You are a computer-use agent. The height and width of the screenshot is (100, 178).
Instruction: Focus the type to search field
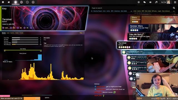coord(132,8)
